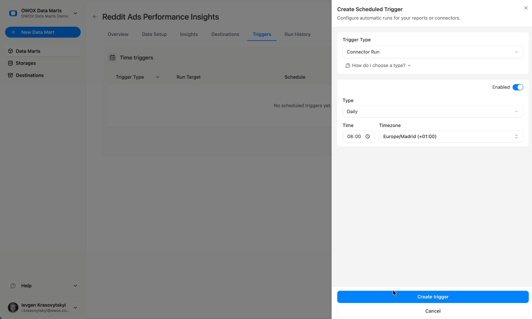Screen dimensions: 532x319
Task: Cancel the scheduled trigger creation
Action: pyautogui.click(x=433, y=311)
